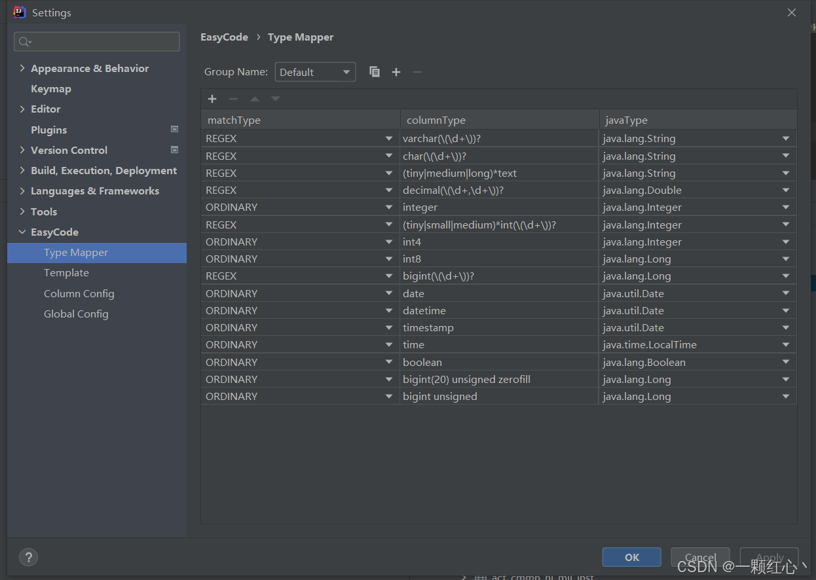Close the Settings dialog window

(x=792, y=12)
